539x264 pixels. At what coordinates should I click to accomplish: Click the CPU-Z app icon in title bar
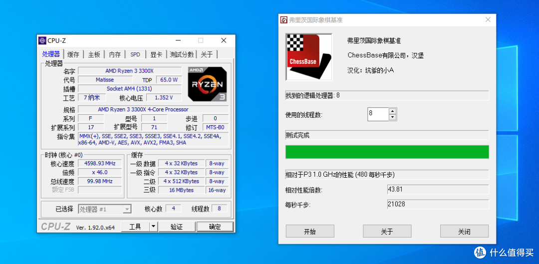(x=42, y=40)
